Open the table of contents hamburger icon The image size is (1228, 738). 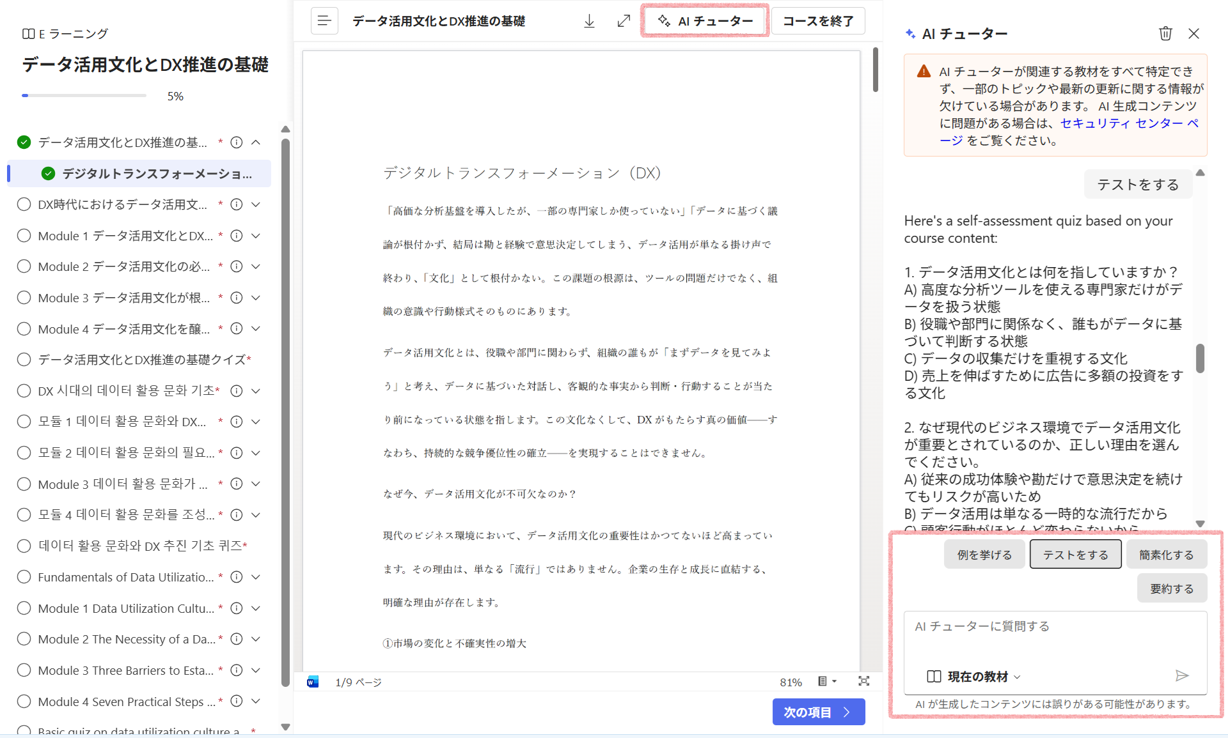point(324,21)
